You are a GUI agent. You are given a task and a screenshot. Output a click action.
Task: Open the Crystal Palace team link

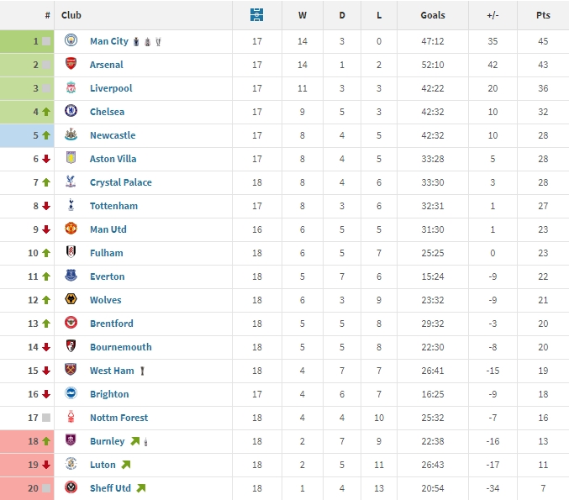point(120,182)
